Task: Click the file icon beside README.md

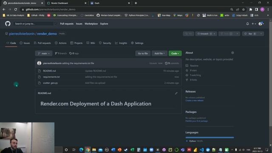Action: point(40,71)
